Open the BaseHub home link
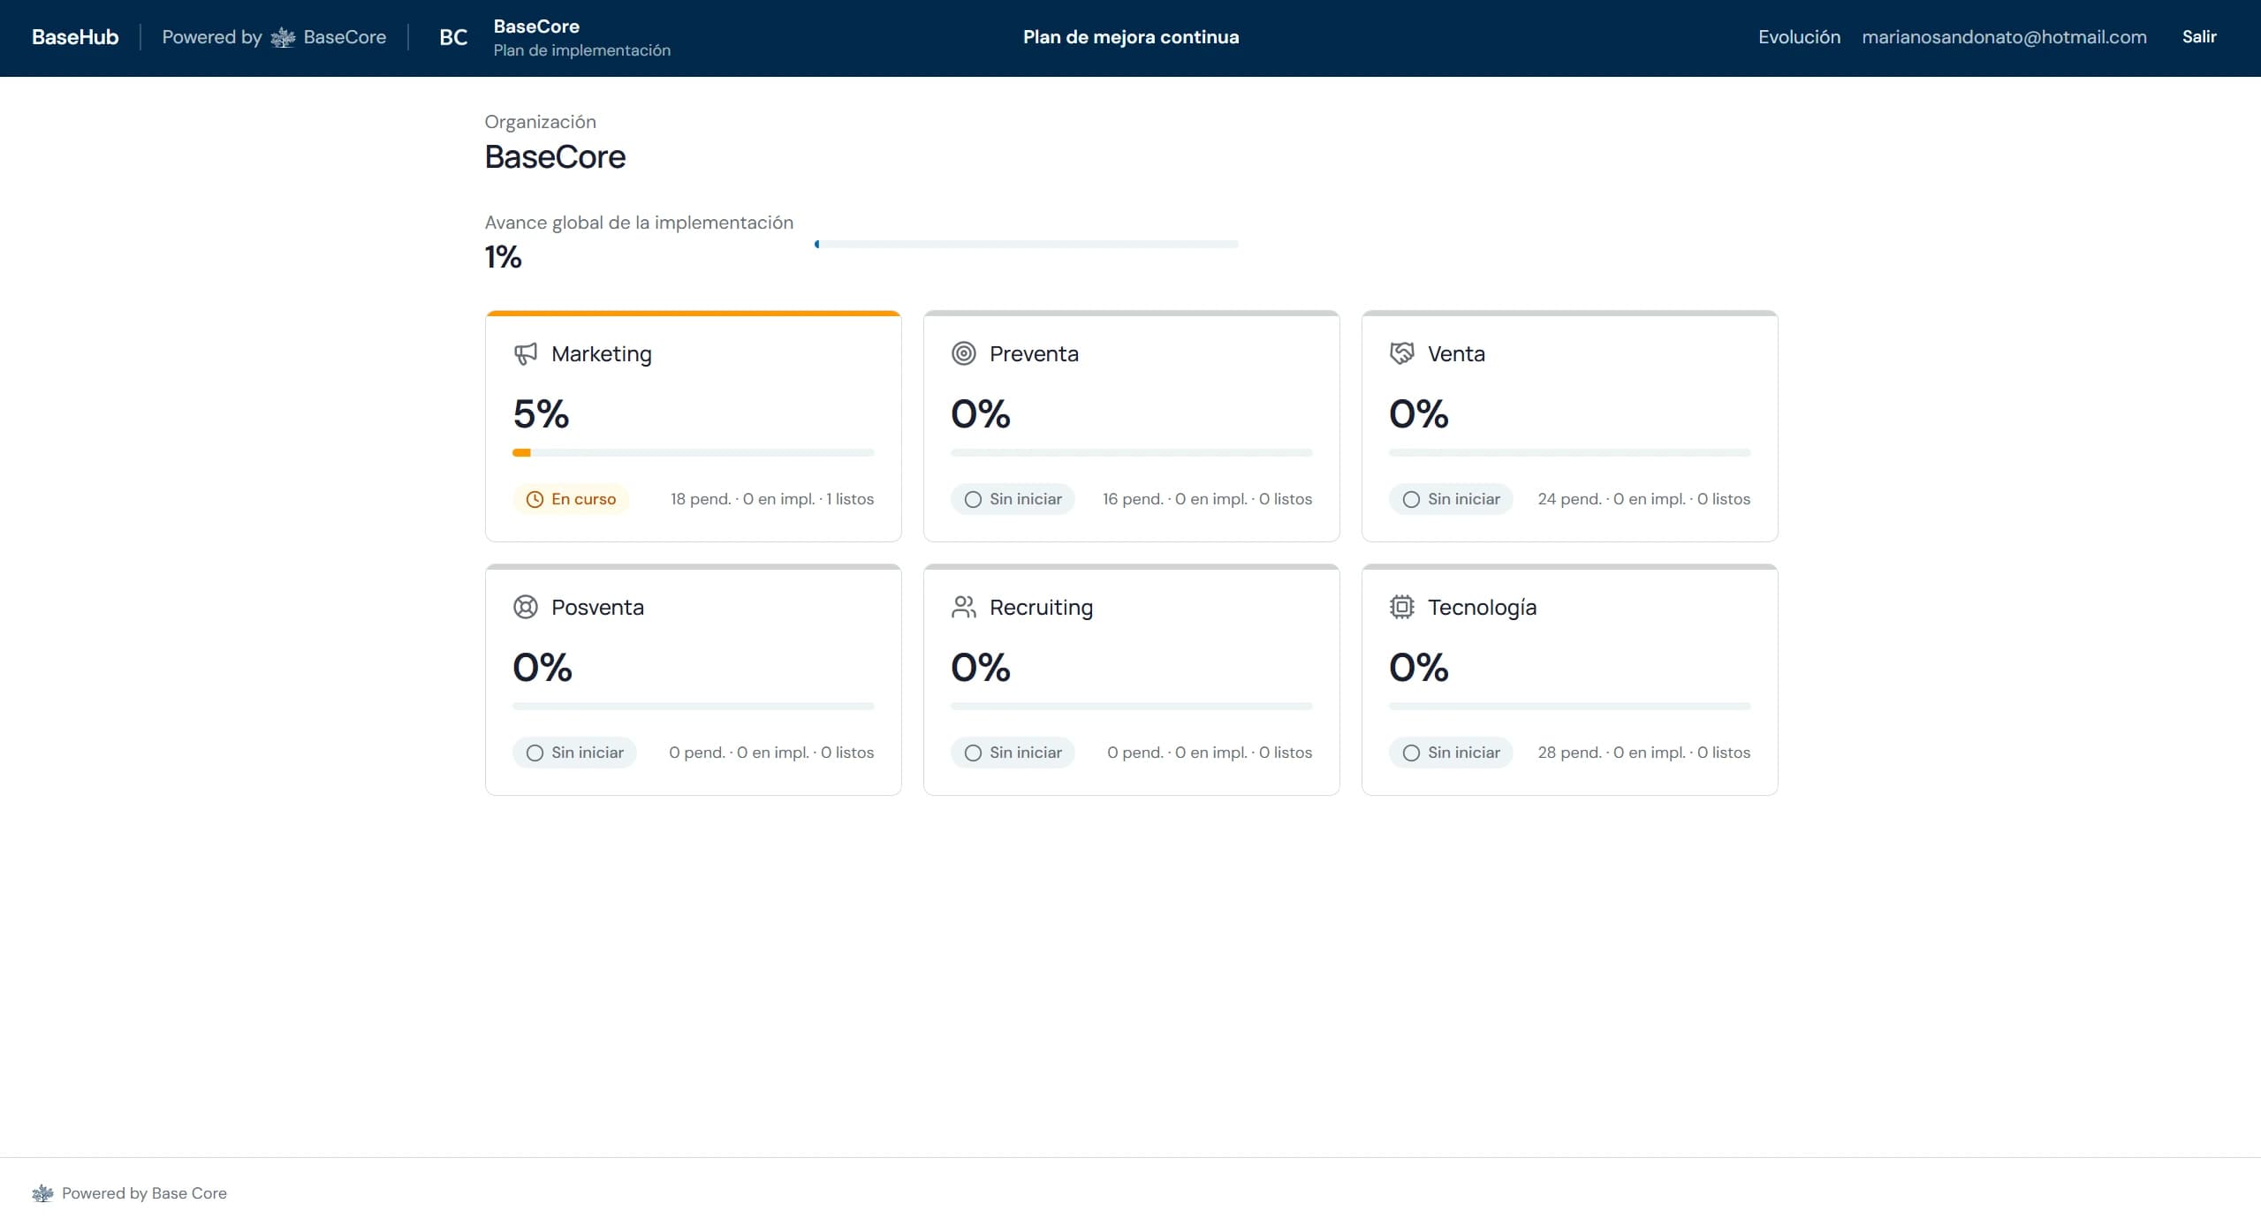Image resolution: width=2261 pixels, height=1226 pixels. [75, 37]
